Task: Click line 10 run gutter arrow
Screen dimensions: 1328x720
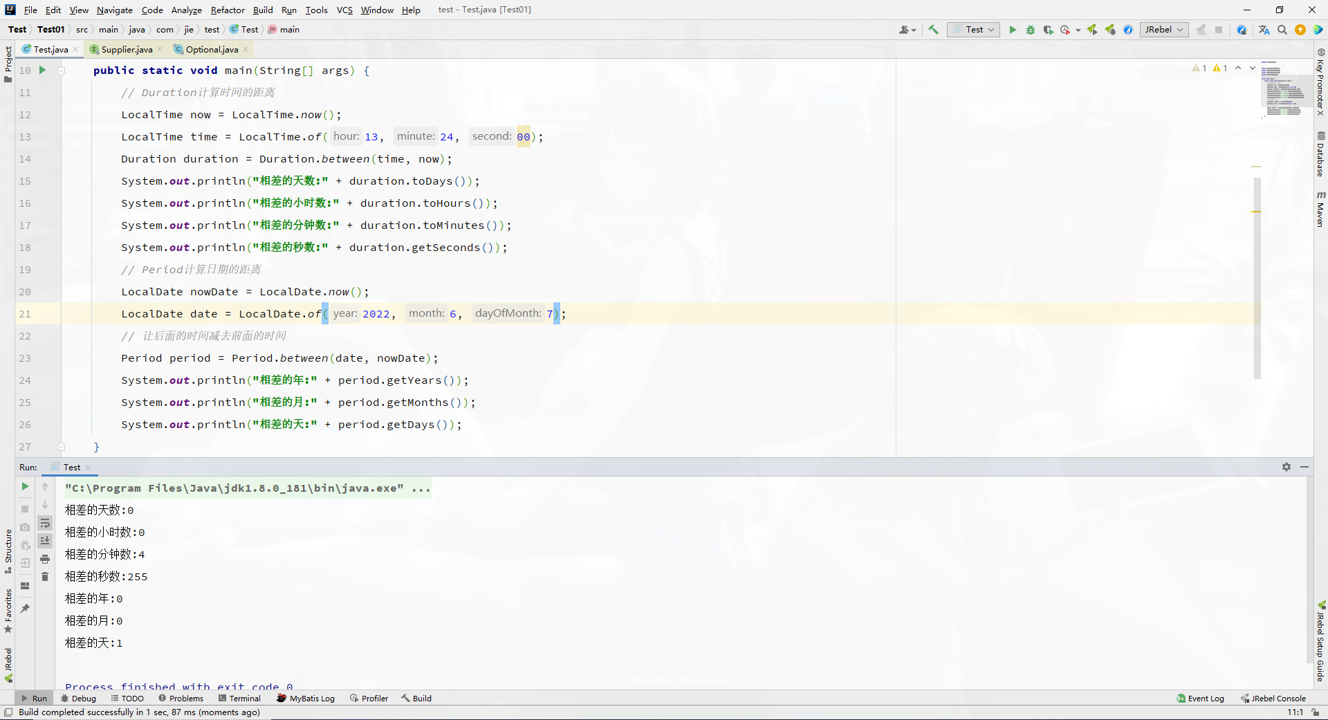Action: click(x=42, y=70)
